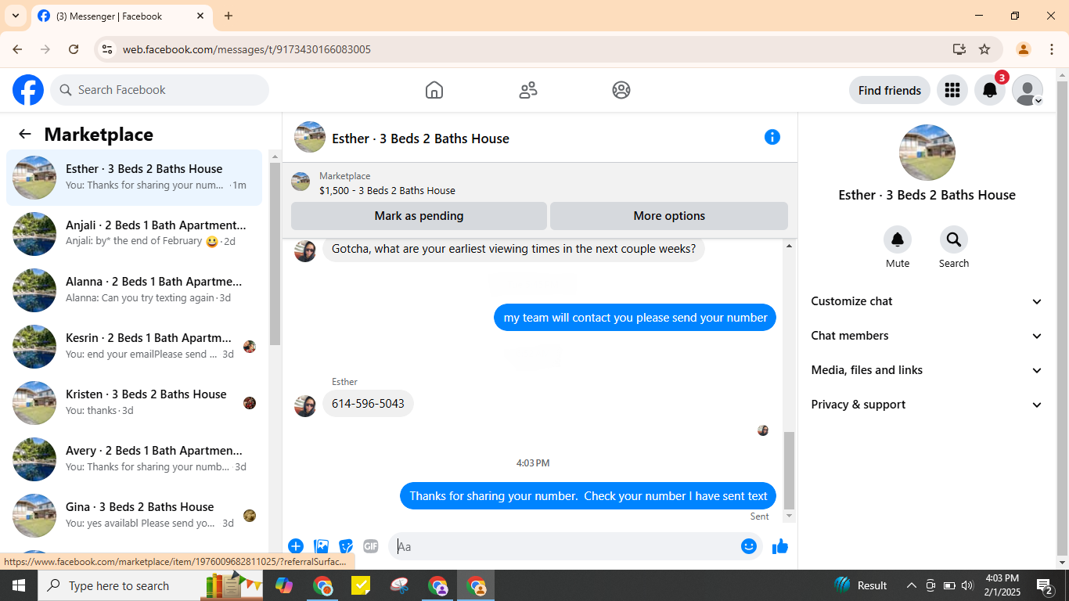The width and height of the screenshot is (1069, 601).
Task: Open the taskbar clock showing 4:03 PM
Action: (x=1002, y=585)
